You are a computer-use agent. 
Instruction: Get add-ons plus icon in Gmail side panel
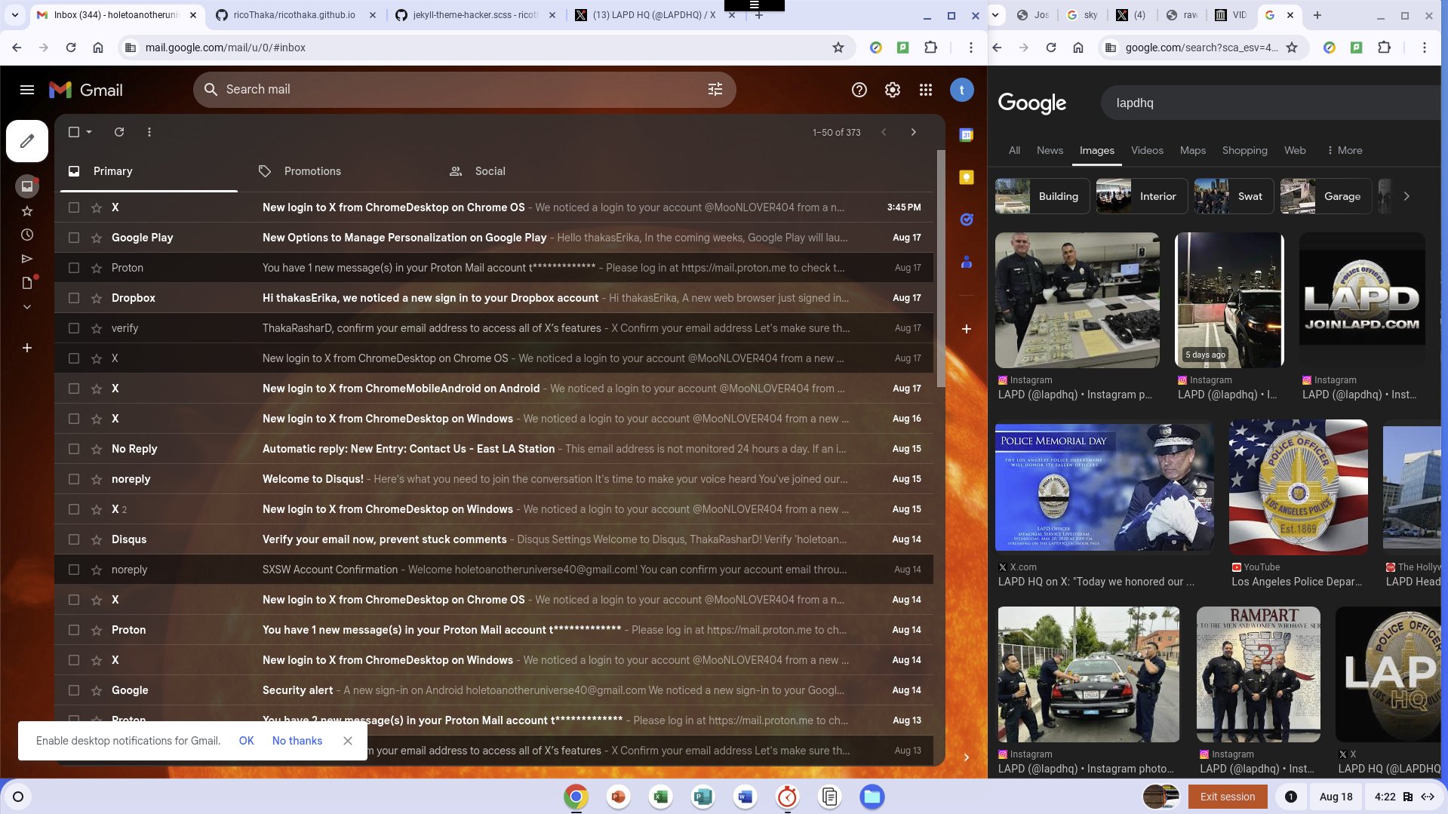point(967,329)
